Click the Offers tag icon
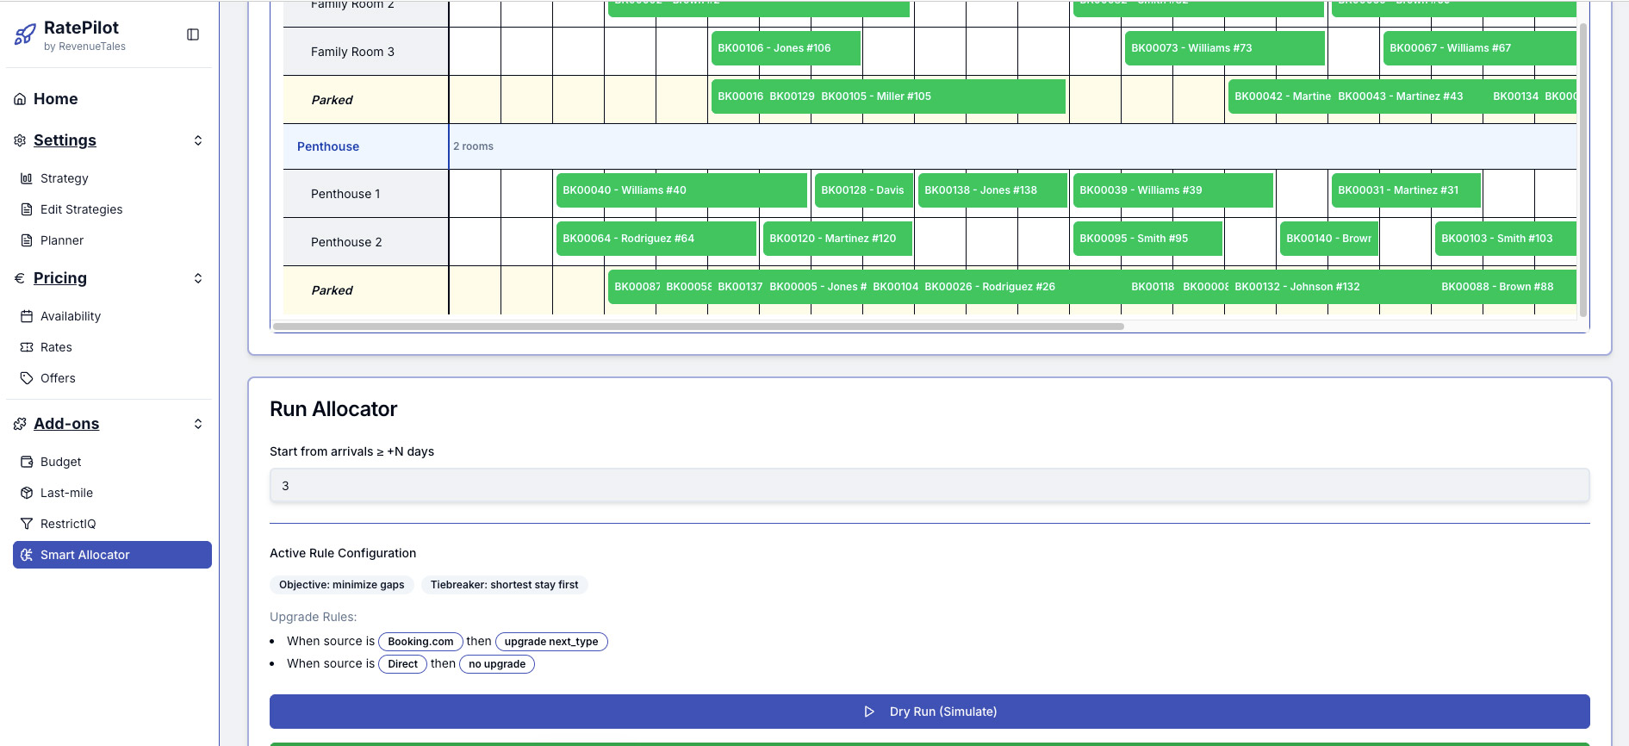This screenshot has height=746, width=1629. coord(27,378)
